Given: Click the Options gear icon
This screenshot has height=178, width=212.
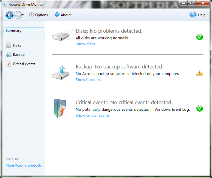Looking at the screenshot, I should coord(31,15).
